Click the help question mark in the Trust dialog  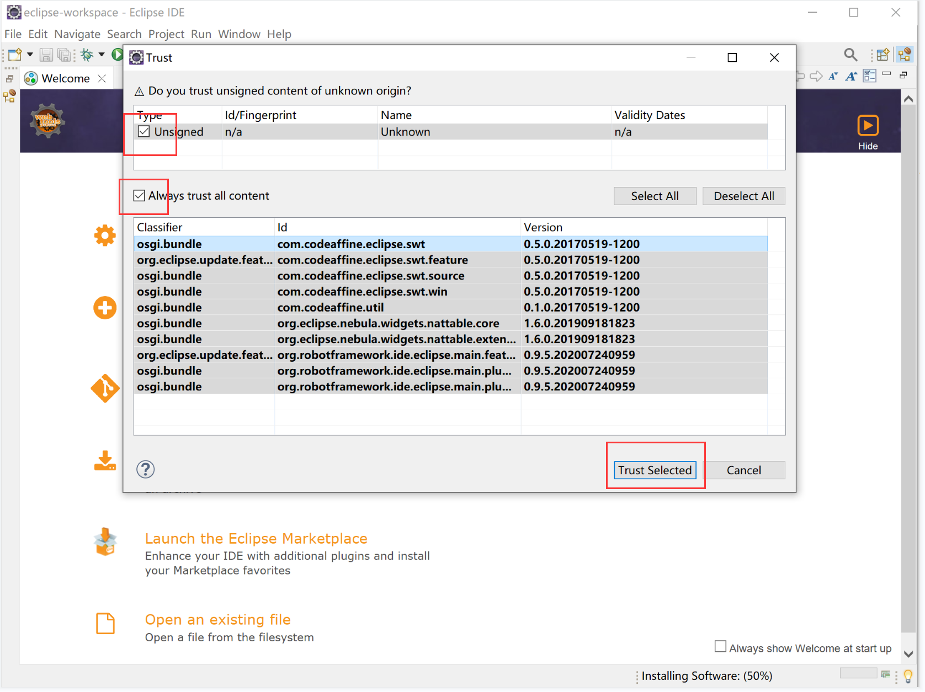(x=146, y=469)
